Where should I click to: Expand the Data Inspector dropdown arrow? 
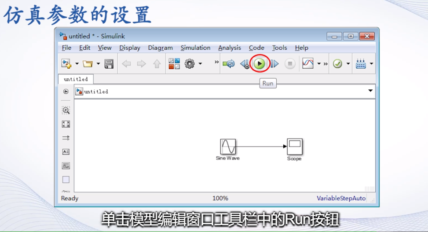319,64
